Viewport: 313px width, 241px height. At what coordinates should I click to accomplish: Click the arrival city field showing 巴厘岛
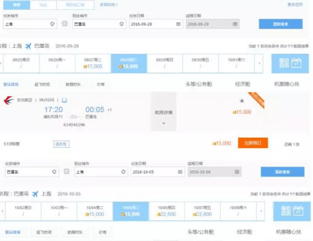(99, 24)
